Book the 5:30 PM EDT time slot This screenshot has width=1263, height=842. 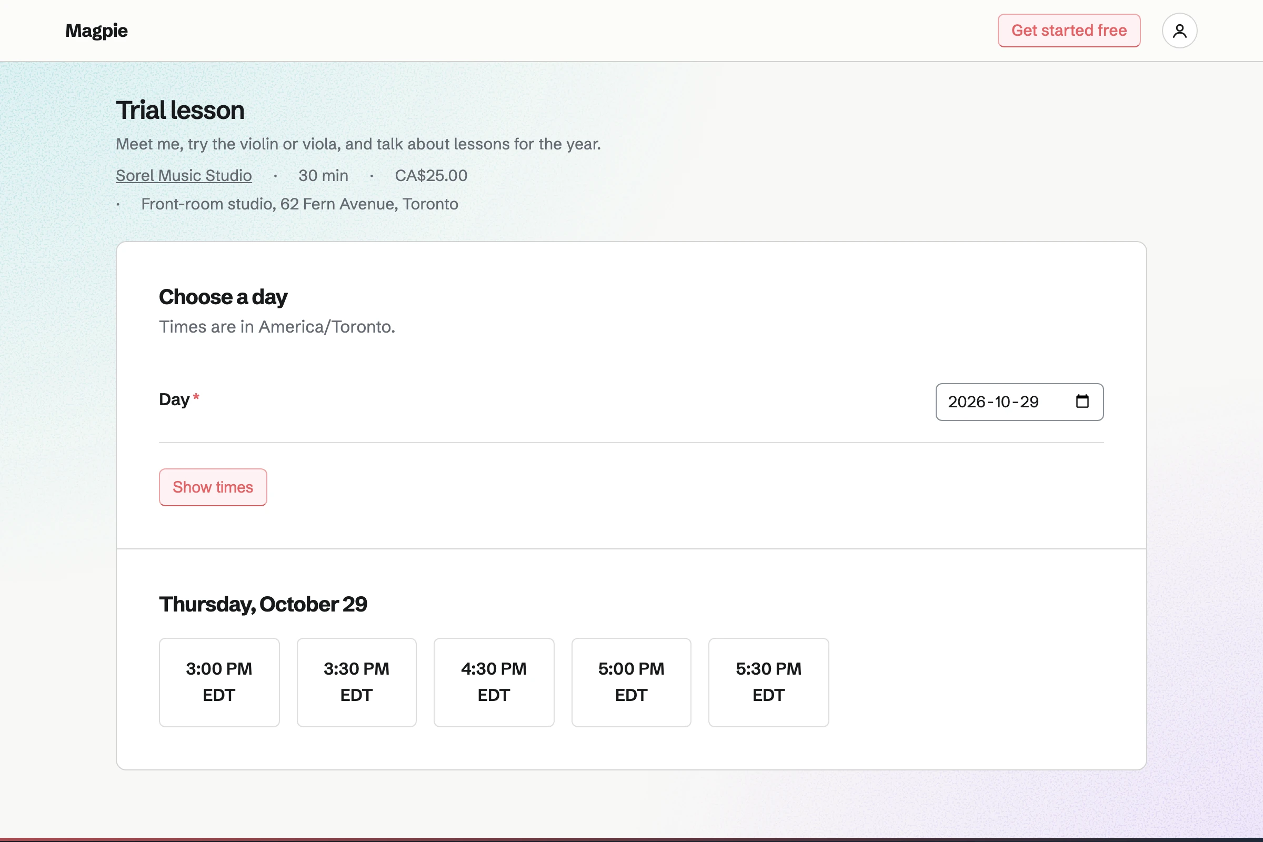(x=768, y=682)
